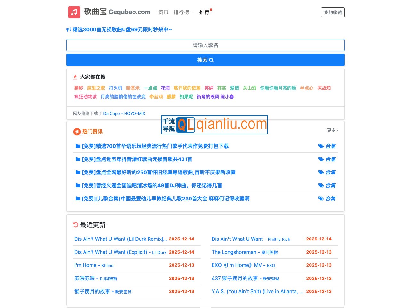Click the orange 热门资讯 megaphone icon
The image size is (411, 308).
[77, 132]
